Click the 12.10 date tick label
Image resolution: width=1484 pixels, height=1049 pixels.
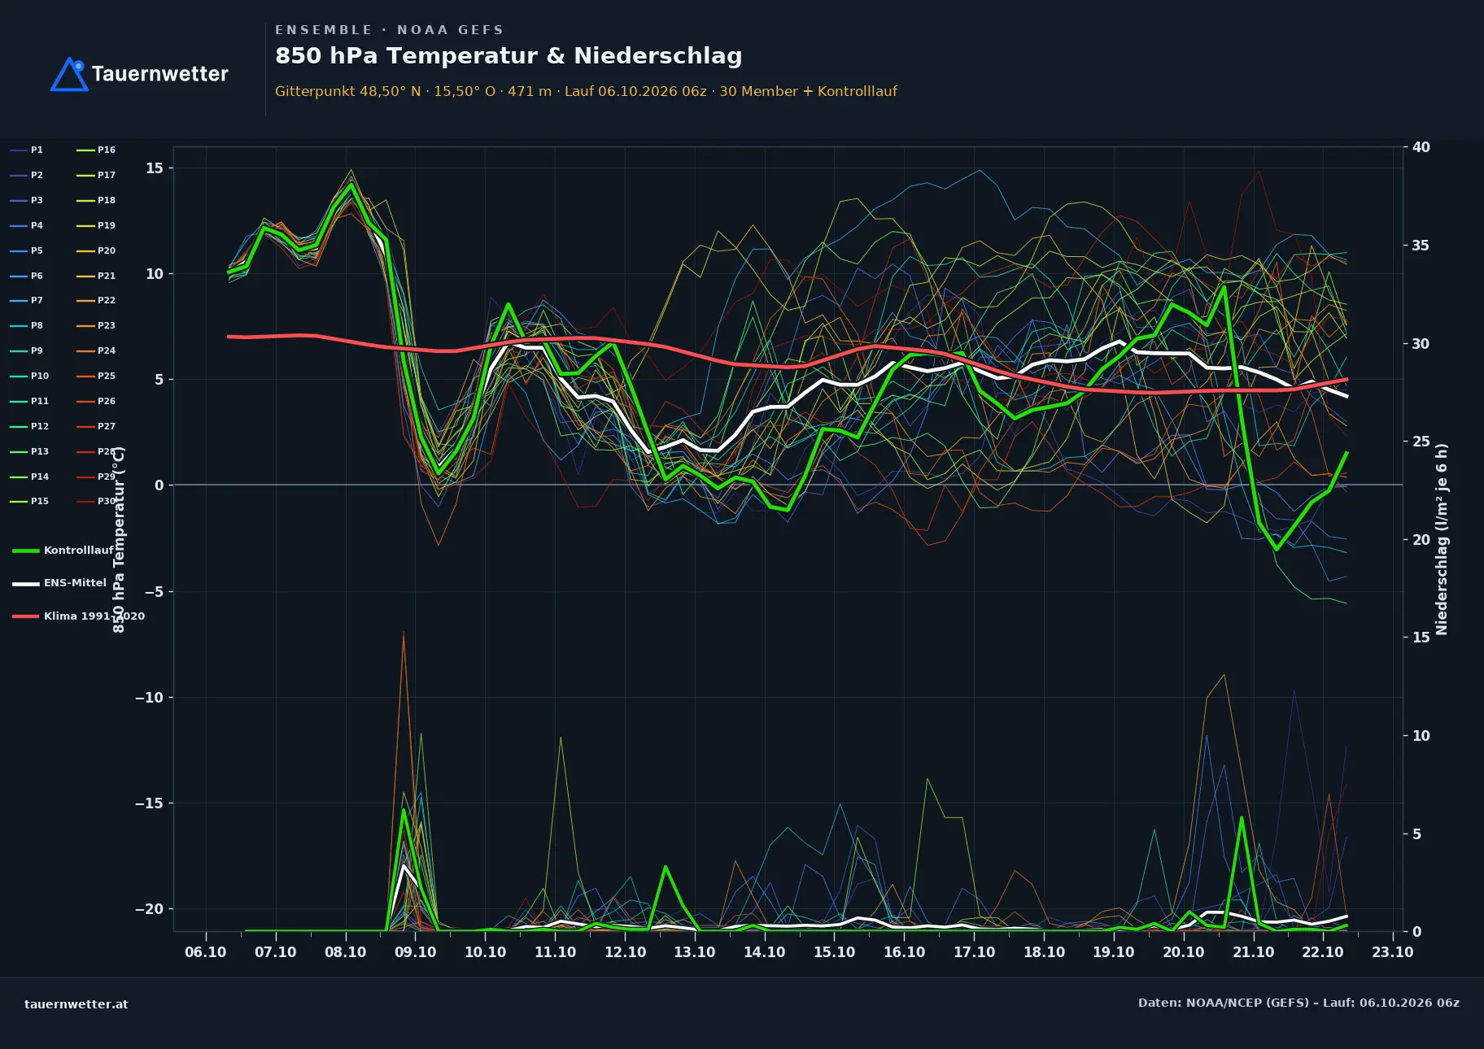point(625,952)
